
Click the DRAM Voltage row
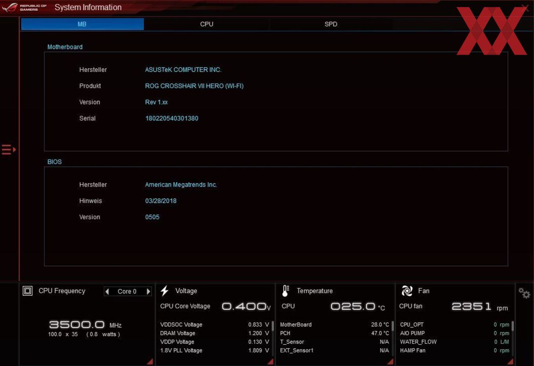214,333
